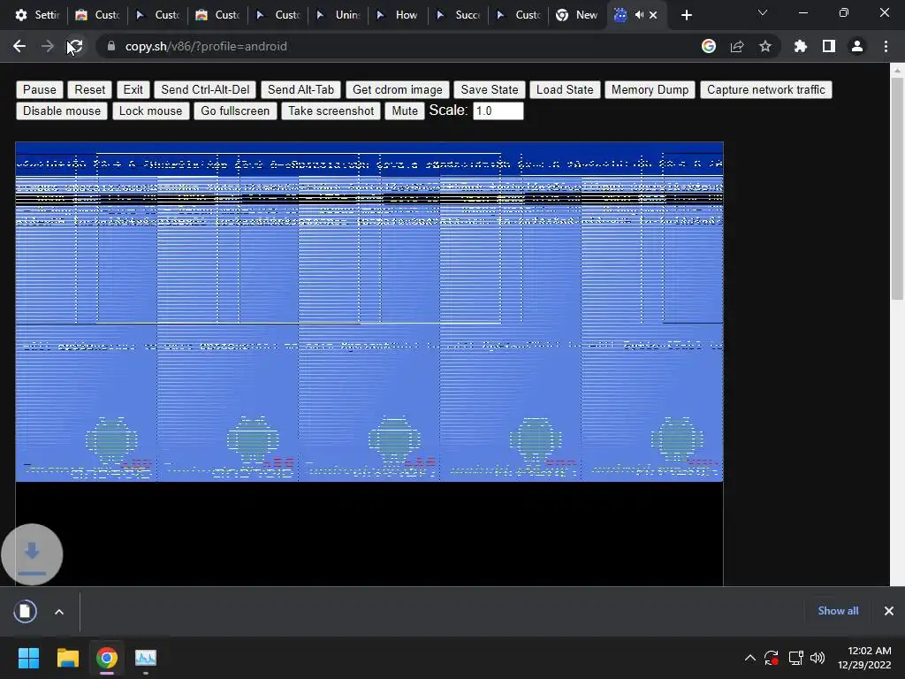View site info via the lock icon
This screenshot has height=679, width=905.
[x=110, y=46]
